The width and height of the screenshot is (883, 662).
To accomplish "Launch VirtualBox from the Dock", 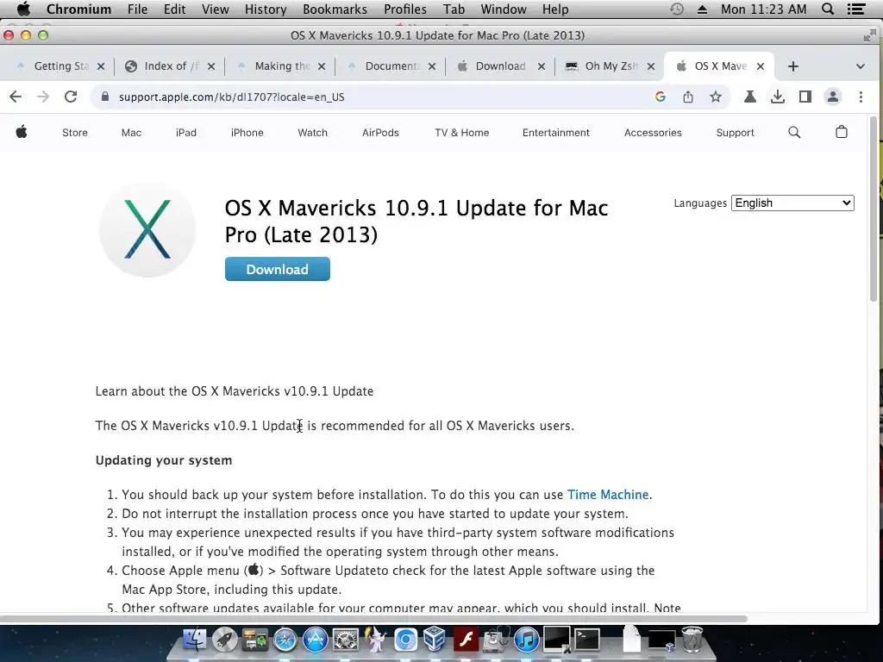I will (435, 640).
